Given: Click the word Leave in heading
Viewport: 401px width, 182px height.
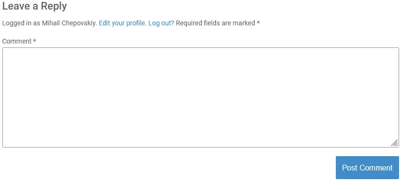Looking at the screenshot, I should click(x=16, y=6).
